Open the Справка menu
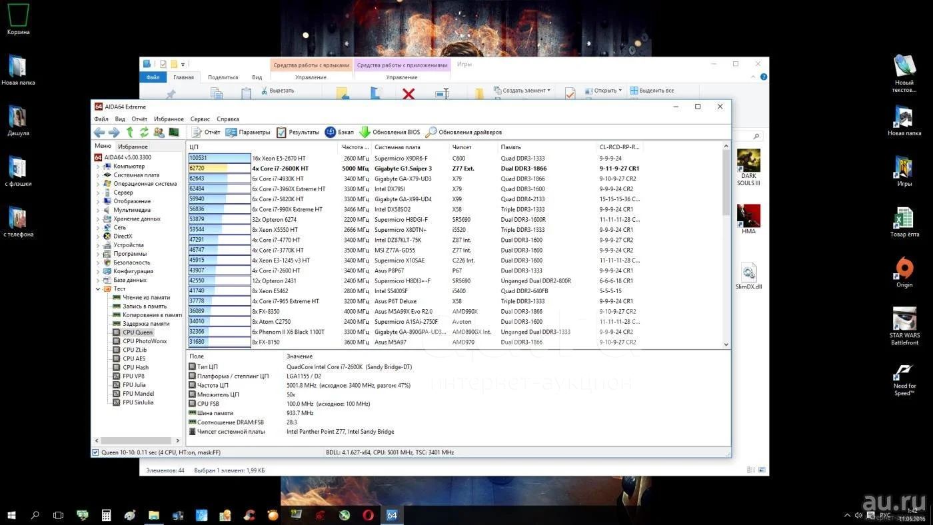Image resolution: width=933 pixels, height=525 pixels. tap(228, 119)
